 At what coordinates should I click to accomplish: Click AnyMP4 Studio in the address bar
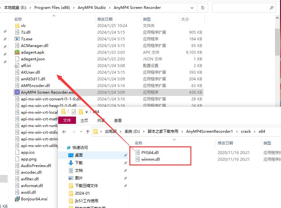(92, 8)
